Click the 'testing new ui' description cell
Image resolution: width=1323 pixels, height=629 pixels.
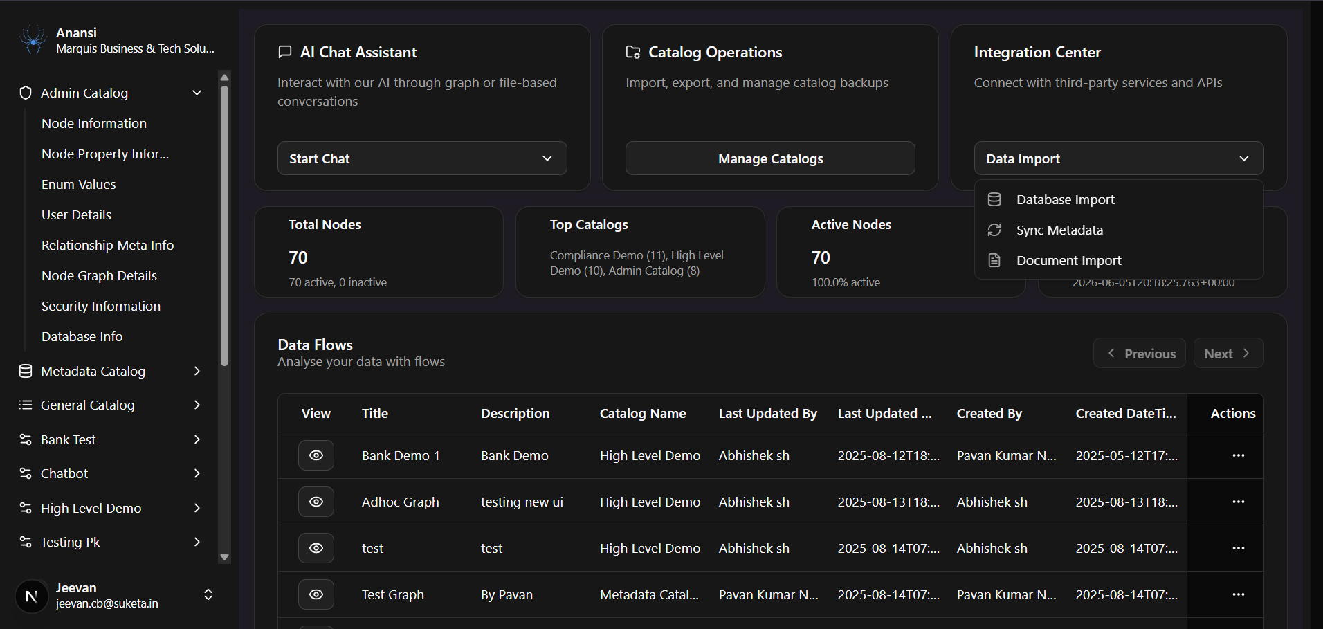point(522,502)
